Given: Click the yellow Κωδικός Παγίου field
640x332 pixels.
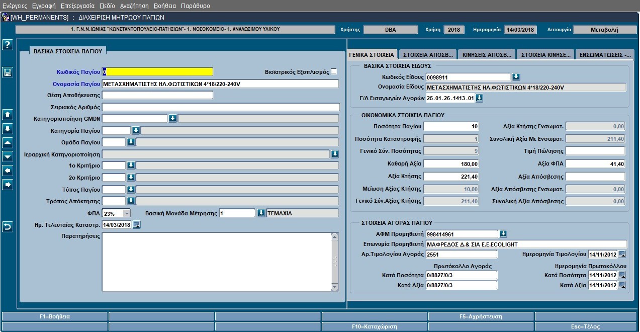Looking at the screenshot, I should pos(157,71).
